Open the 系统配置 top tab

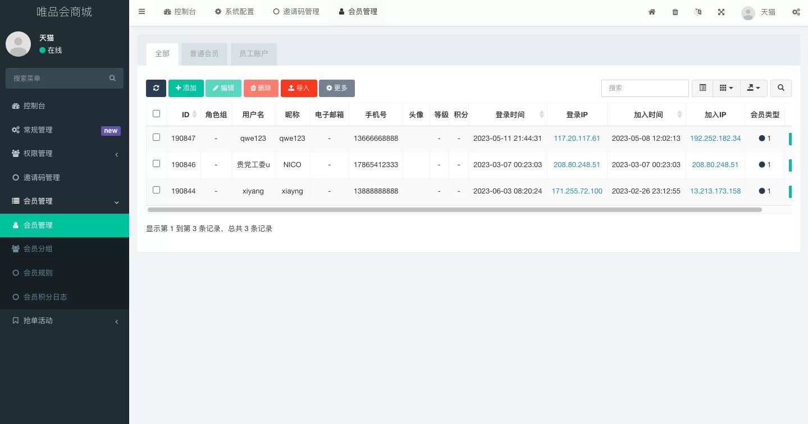(x=234, y=12)
